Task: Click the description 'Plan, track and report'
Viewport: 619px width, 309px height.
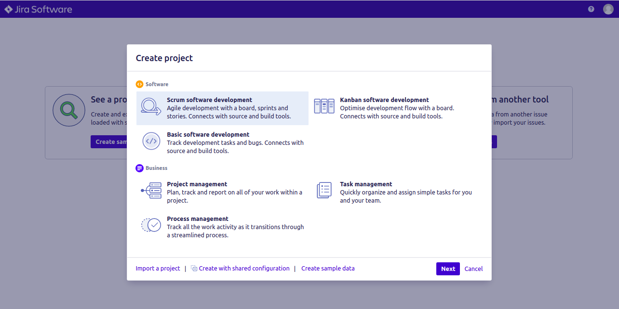Action: pyautogui.click(x=235, y=196)
